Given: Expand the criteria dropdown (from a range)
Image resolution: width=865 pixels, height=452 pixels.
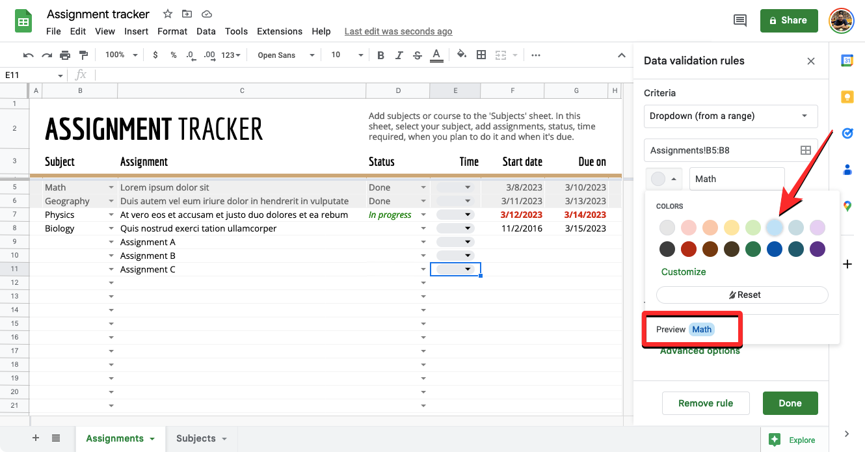Looking at the screenshot, I should point(730,116).
